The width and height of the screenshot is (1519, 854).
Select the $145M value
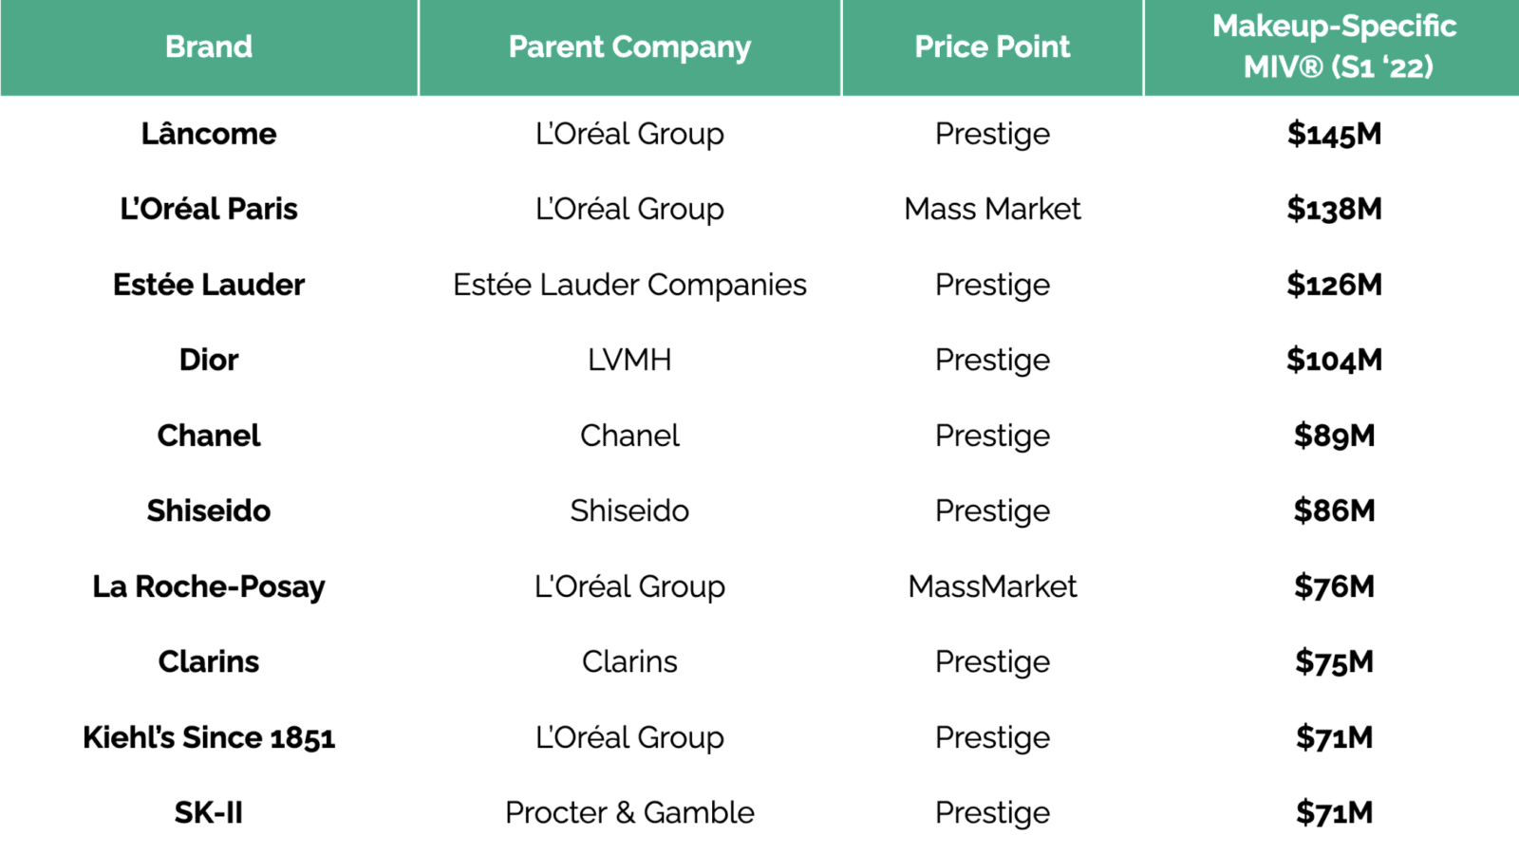(1334, 134)
